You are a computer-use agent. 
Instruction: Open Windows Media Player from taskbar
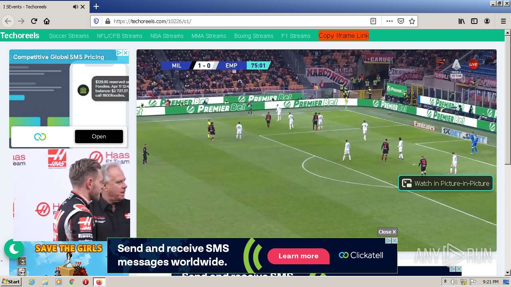pyautogui.click(x=59, y=282)
